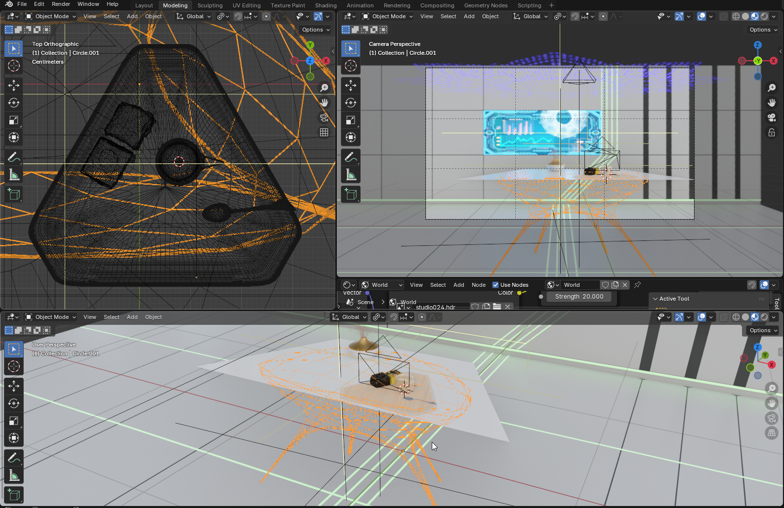
Task: Toggle lock camera to view in camera viewport
Action: click(x=772, y=132)
